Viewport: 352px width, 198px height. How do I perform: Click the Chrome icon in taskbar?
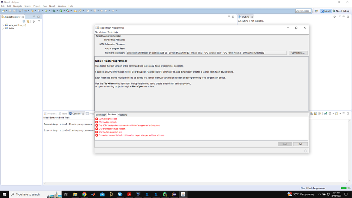pyautogui.click(x=84, y=194)
